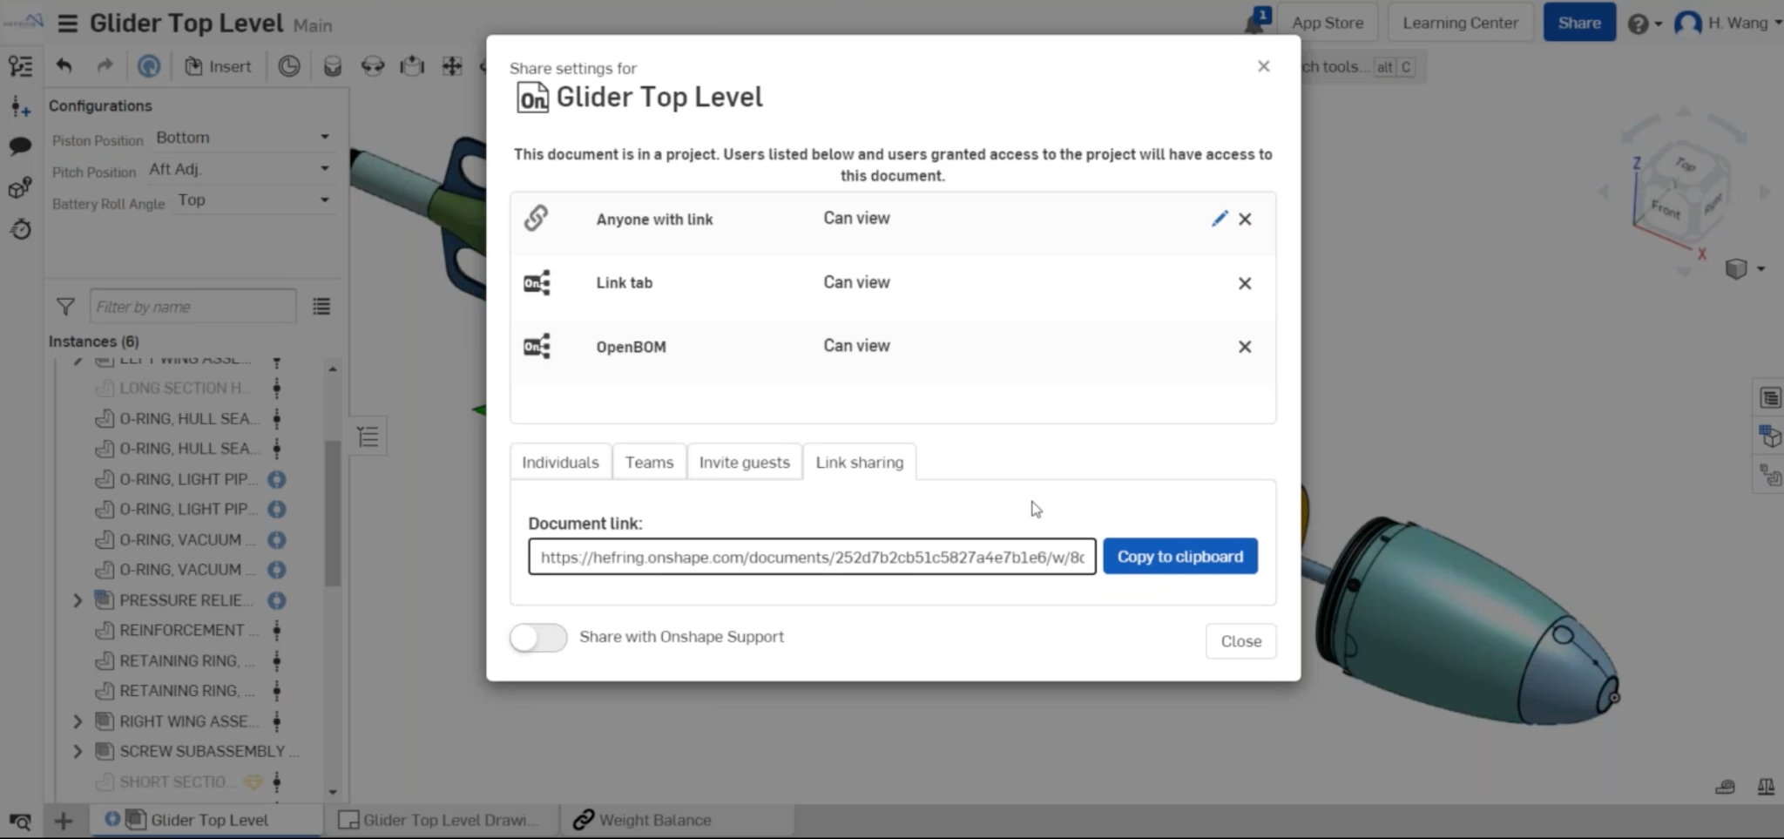1784x839 pixels.
Task: Click the pencil edit icon for Anyone with link
Action: tap(1219, 219)
